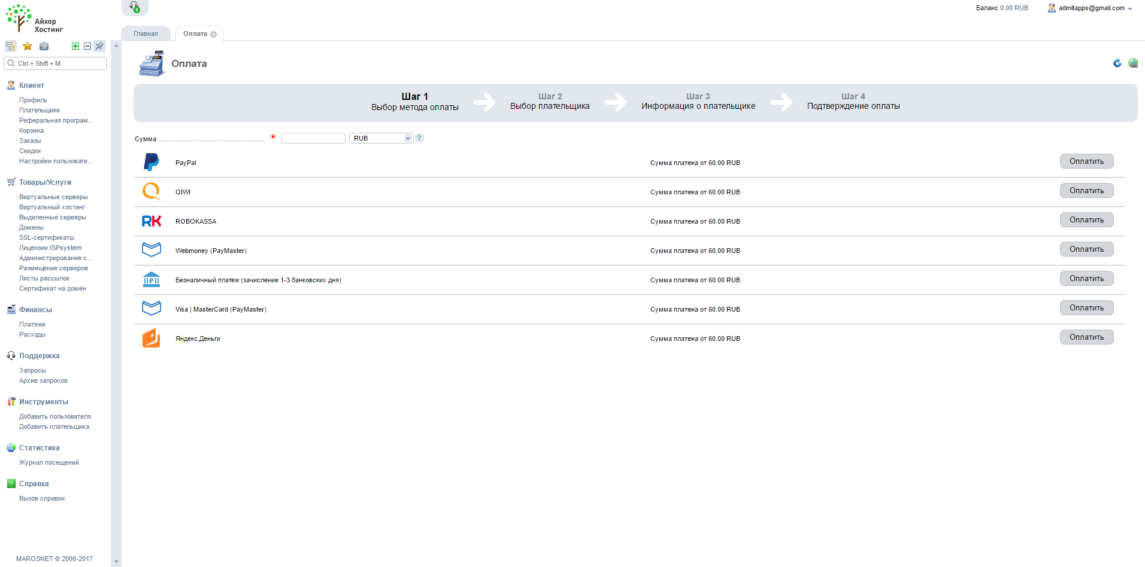Click Оплатить in the QIWI row

point(1086,191)
